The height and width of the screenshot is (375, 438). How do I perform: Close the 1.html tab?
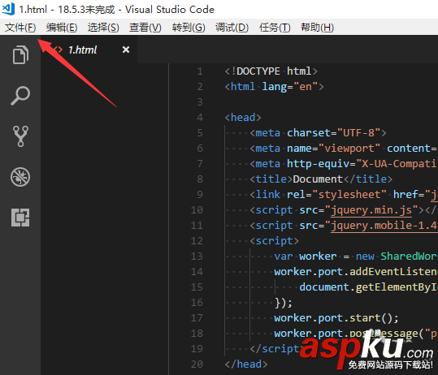click(x=126, y=50)
